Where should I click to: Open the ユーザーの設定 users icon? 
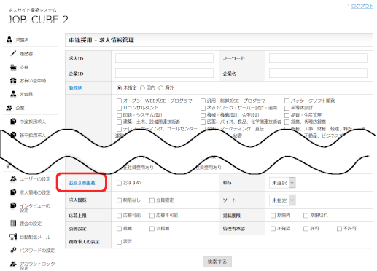click(13, 178)
